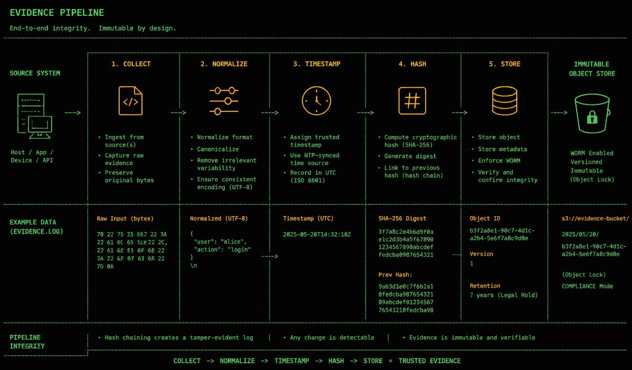632x370 pixels.
Task: Click the 'EVIDENCE PIPELINE' title
Action: [x=57, y=13]
